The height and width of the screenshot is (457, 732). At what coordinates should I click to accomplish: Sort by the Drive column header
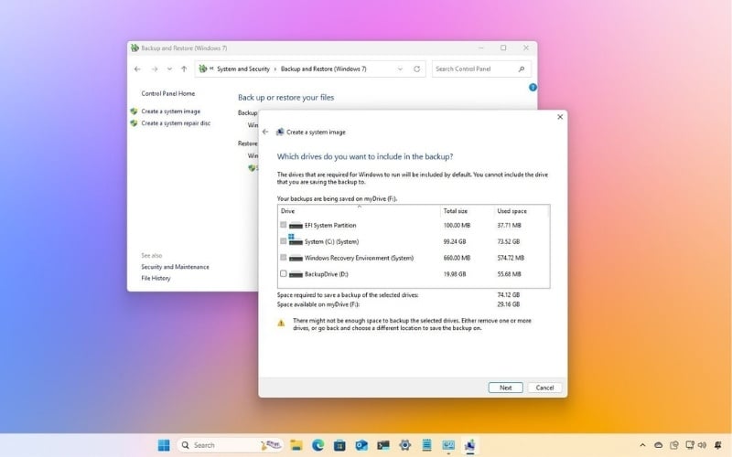[359, 211]
